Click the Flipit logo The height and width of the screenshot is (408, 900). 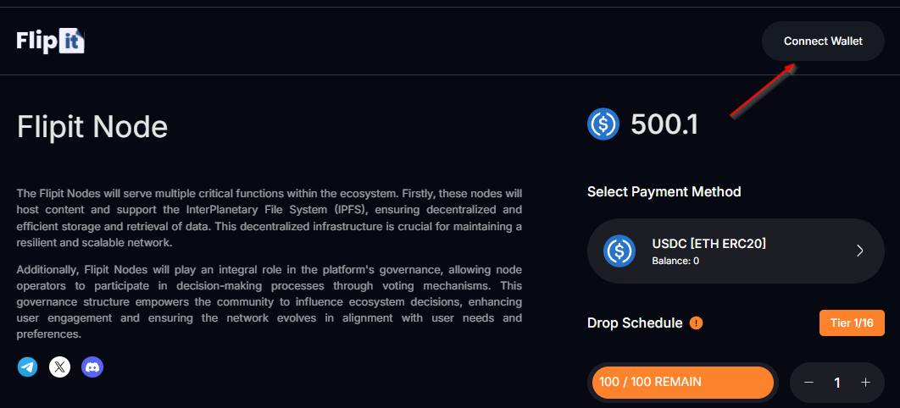tap(51, 41)
